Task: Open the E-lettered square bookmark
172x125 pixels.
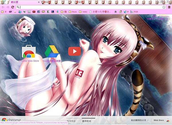Action: point(29,12)
